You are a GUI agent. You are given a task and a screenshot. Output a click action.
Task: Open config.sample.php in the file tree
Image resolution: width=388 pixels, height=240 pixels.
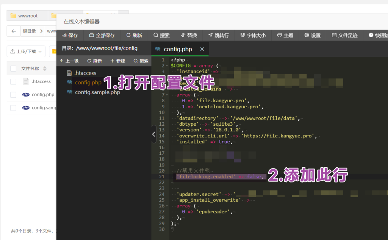click(x=97, y=92)
